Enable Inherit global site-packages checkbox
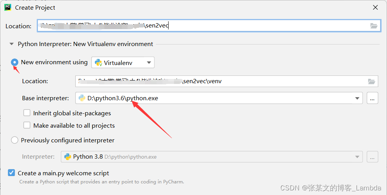This screenshot has width=387, height=195. [27, 113]
